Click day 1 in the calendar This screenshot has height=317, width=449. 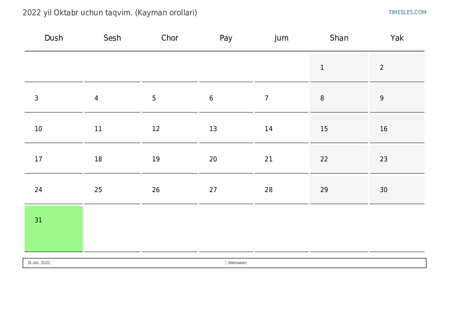click(339, 67)
